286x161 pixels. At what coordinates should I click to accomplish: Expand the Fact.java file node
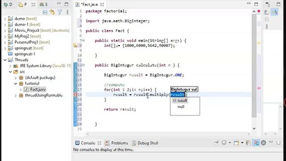tap(21, 89)
